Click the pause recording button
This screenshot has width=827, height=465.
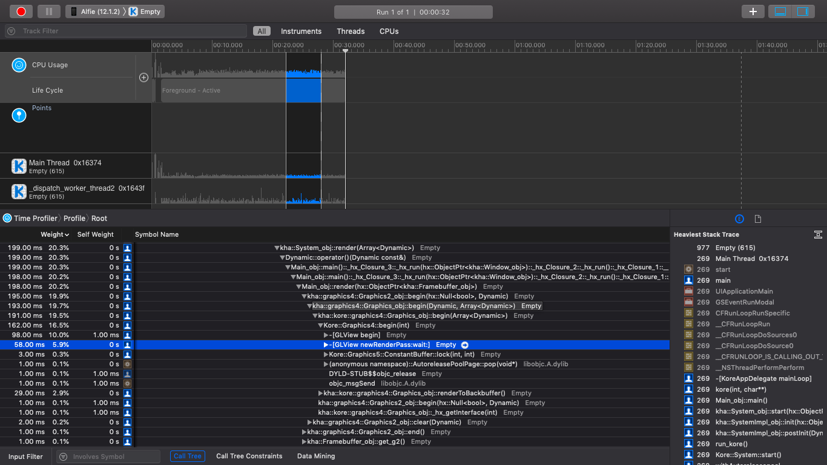(x=48, y=11)
